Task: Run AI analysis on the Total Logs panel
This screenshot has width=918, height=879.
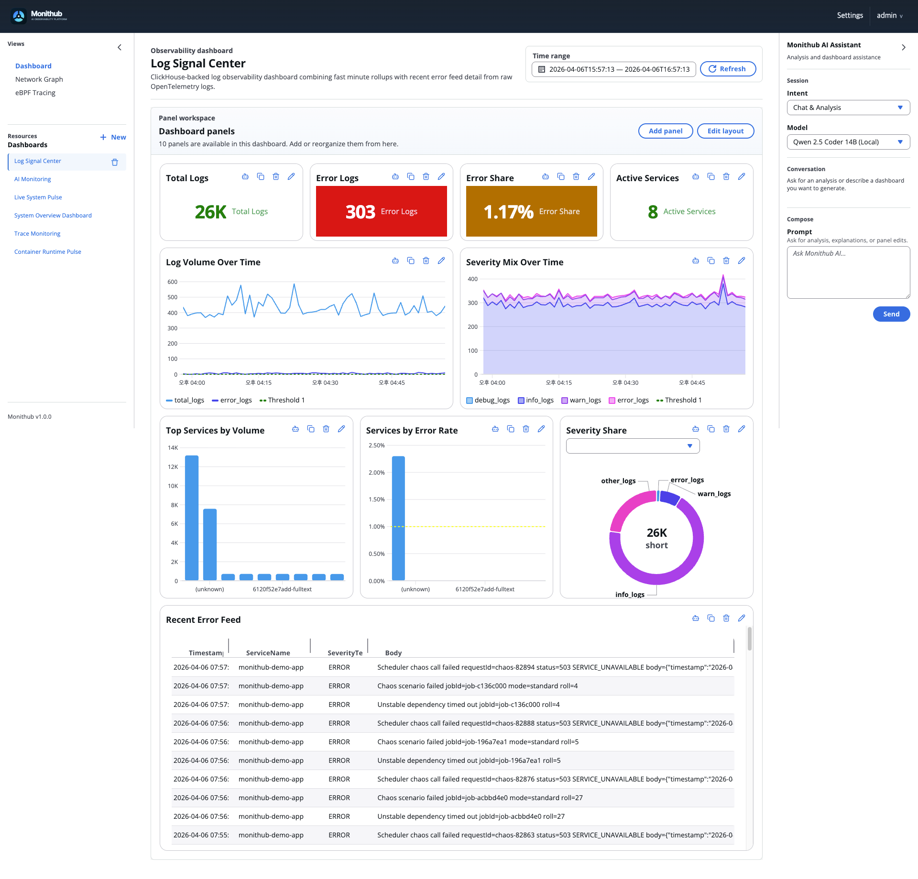Action: pyautogui.click(x=245, y=176)
